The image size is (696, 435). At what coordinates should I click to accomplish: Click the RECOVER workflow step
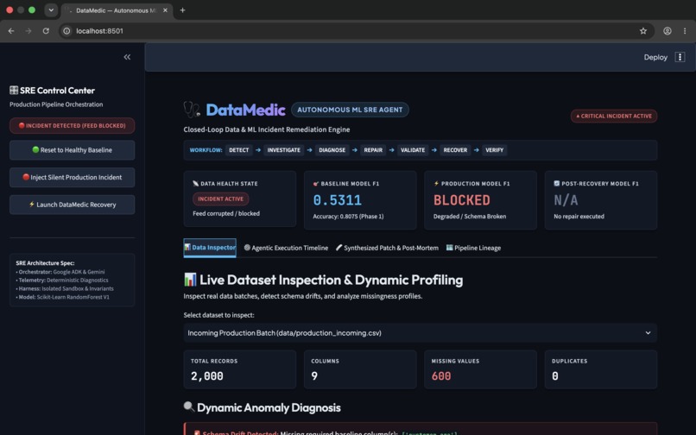(x=455, y=150)
